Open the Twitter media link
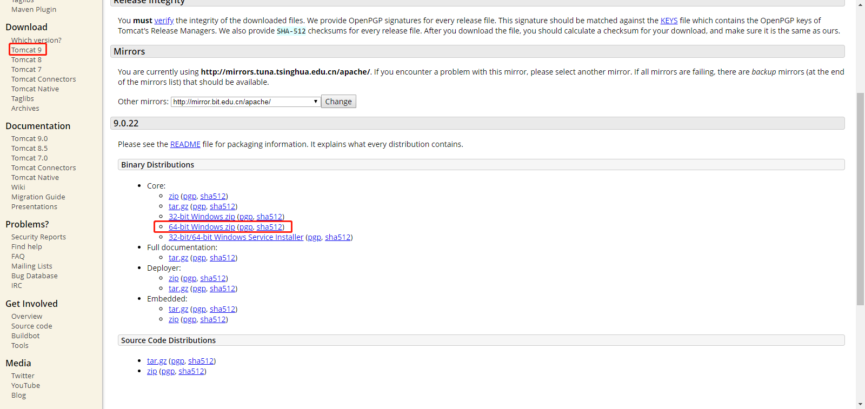The height and width of the screenshot is (409, 865). pos(23,376)
